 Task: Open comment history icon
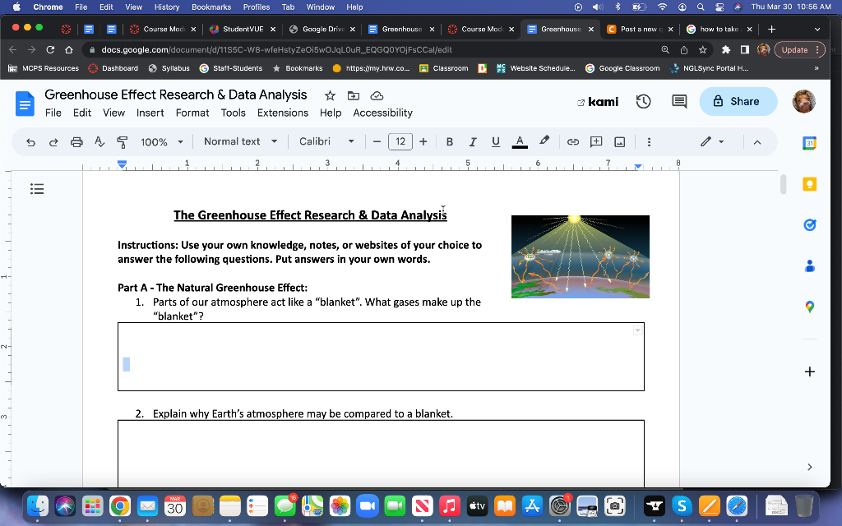point(679,101)
